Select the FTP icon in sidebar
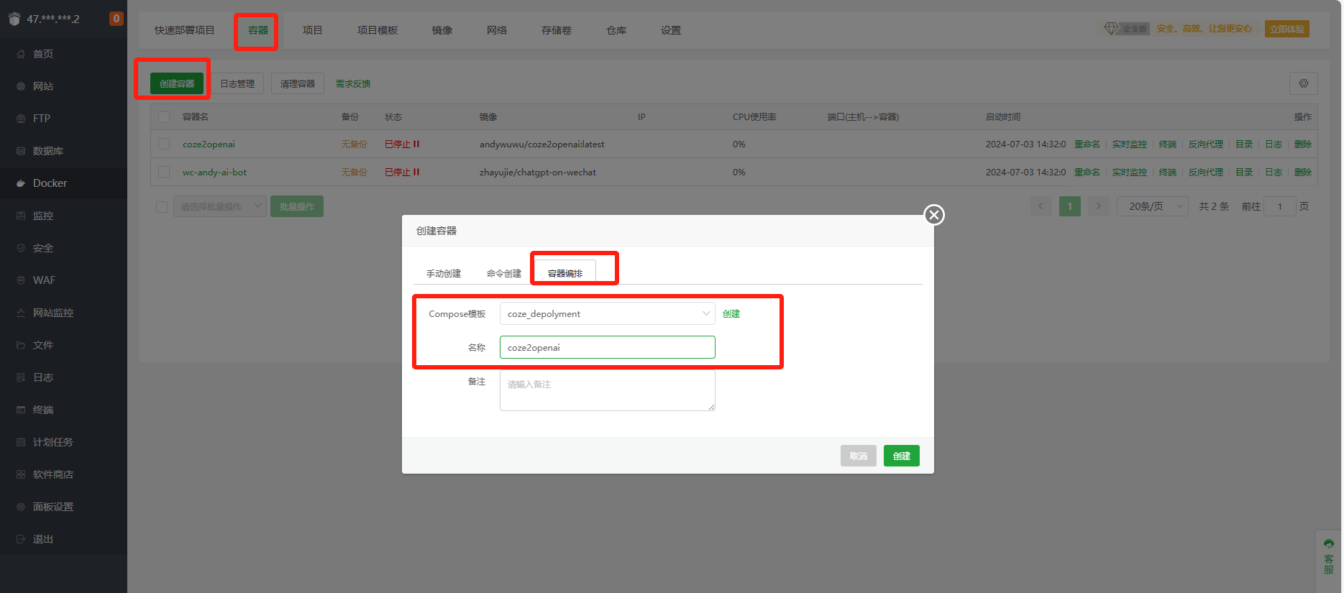Image resolution: width=1344 pixels, height=593 pixels. (x=21, y=119)
